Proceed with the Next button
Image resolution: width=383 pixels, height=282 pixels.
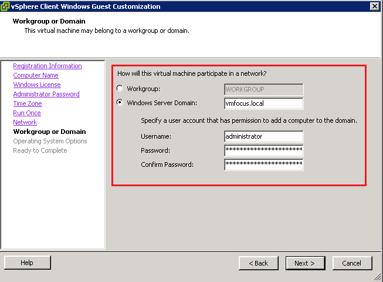(x=305, y=263)
